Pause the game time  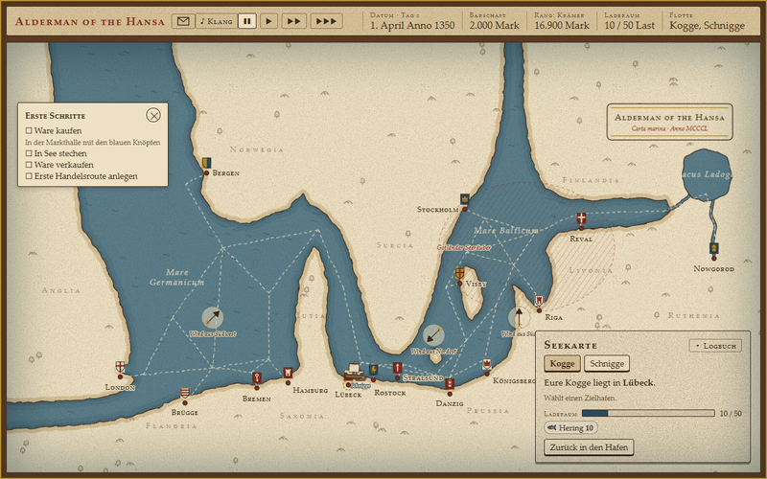click(247, 21)
